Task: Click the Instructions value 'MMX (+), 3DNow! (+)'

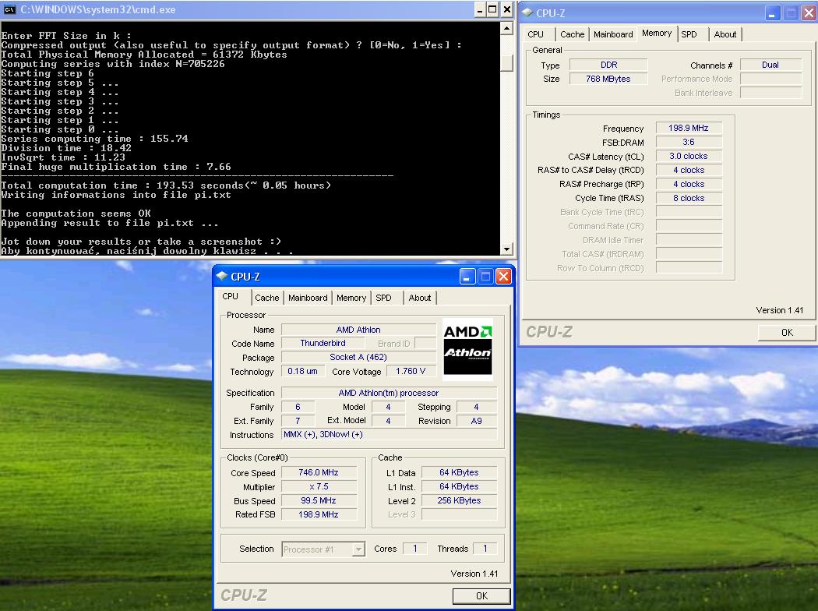Action: [x=389, y=434]
